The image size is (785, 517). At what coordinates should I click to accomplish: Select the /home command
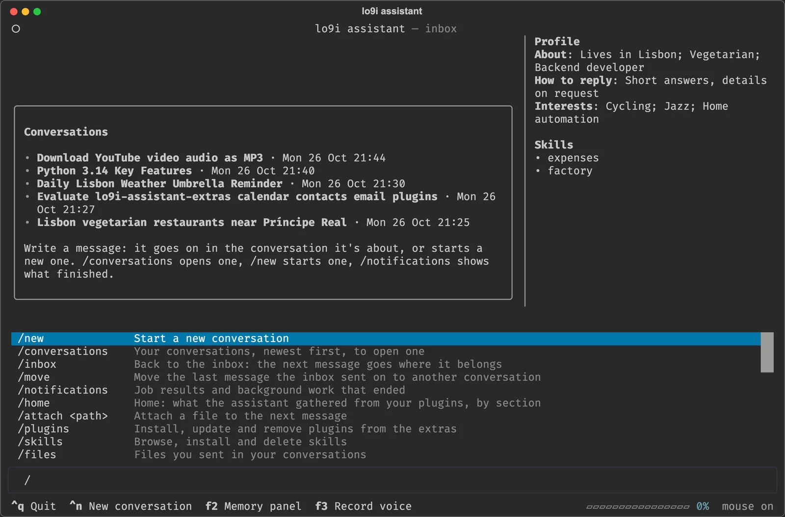pos(386,403)
